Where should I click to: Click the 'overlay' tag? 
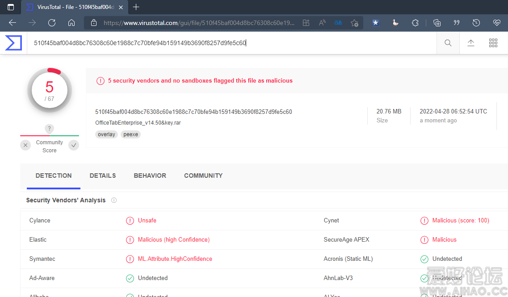click(x=106, y=134)
